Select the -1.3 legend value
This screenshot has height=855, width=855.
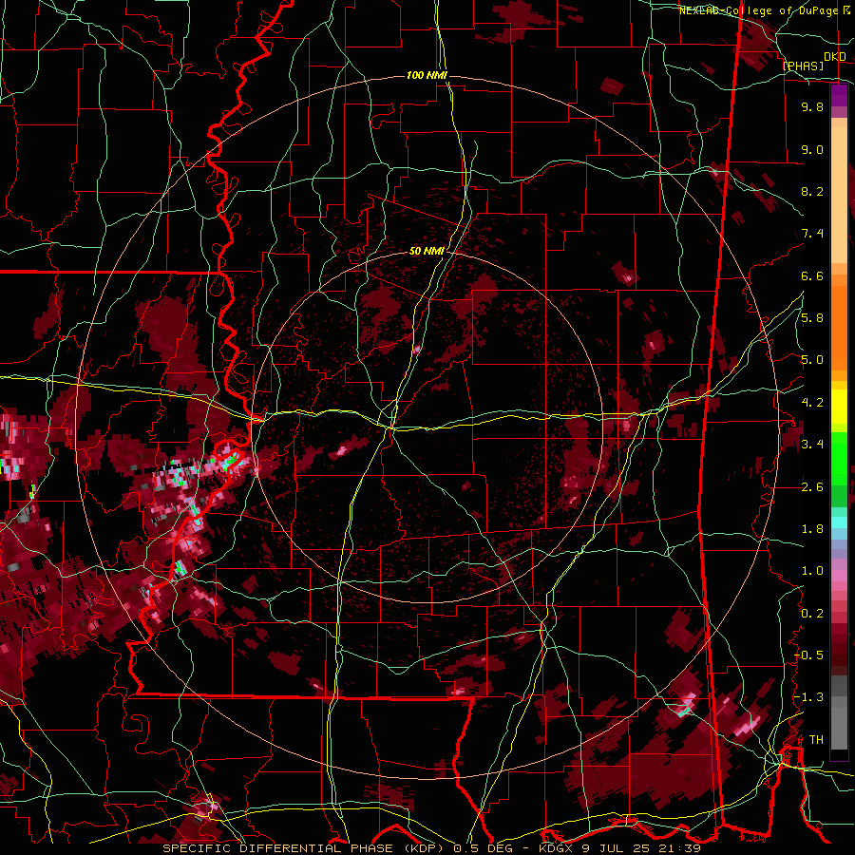808,697
